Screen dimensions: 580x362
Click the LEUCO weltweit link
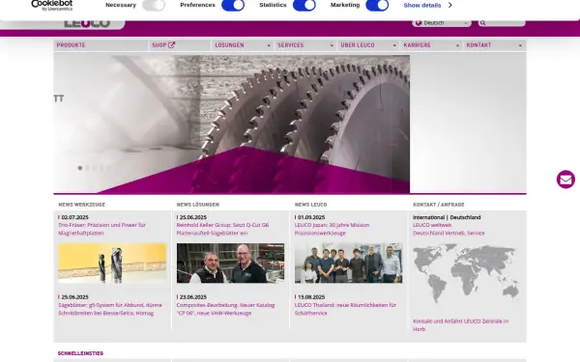pos(432,225)
